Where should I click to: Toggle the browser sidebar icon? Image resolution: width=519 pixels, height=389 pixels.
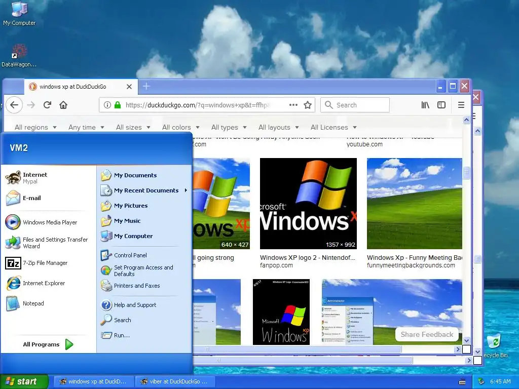click(x=441, y=105)
